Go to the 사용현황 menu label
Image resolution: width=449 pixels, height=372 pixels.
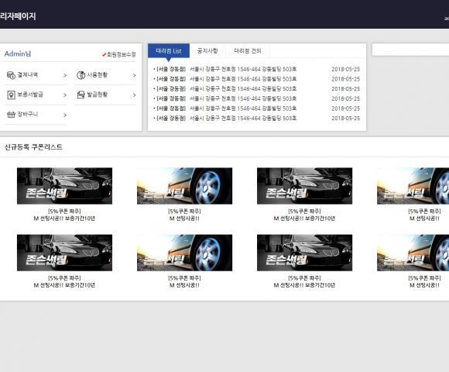[97, 75]
